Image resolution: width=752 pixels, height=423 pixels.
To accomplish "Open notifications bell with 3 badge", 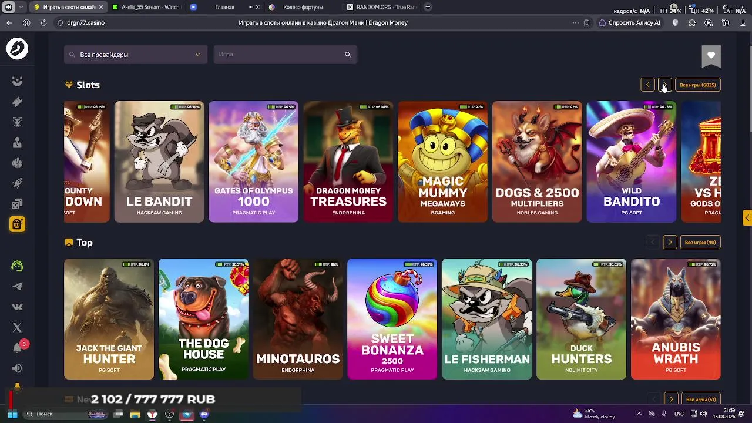I will click(18, 347).
